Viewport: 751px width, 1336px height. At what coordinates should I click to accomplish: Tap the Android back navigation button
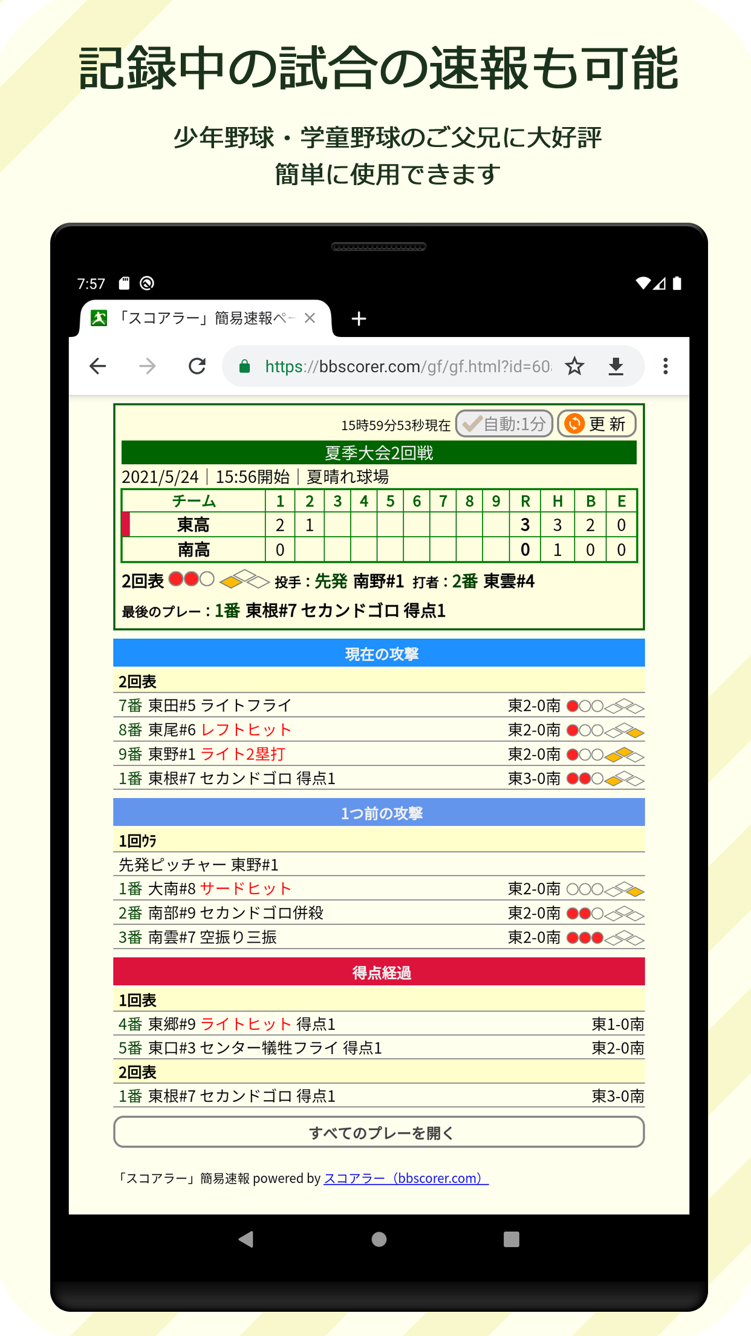tap(246, 1239)
